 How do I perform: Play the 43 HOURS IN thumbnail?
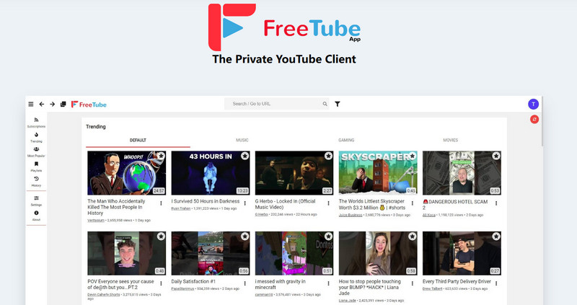pos(211,173)
